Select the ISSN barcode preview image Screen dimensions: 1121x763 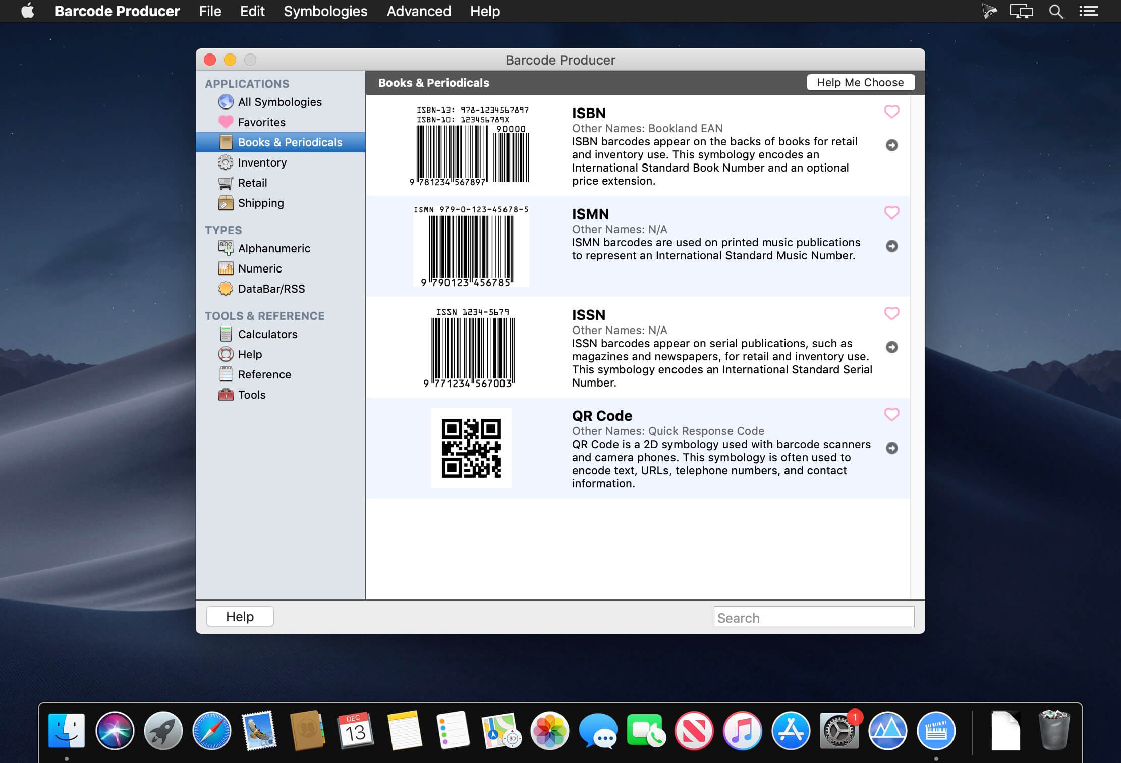pos(471,347)
